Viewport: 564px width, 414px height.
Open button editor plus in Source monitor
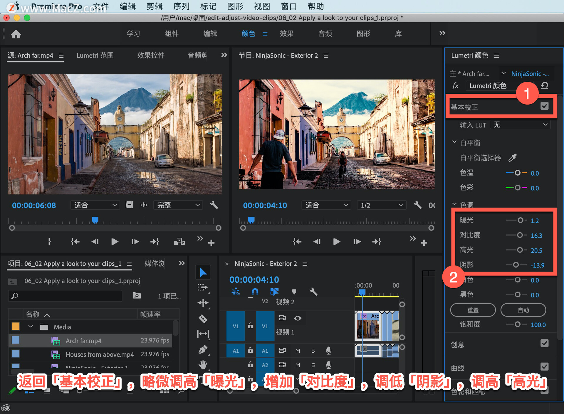(x=211, y=243)
